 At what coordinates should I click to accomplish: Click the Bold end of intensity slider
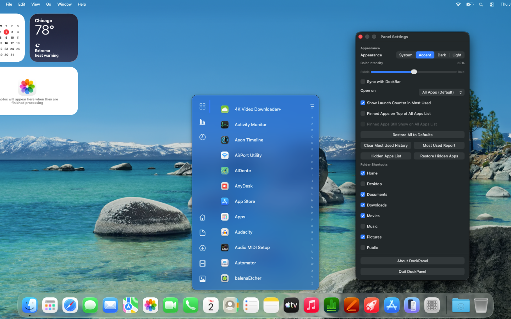461,72
